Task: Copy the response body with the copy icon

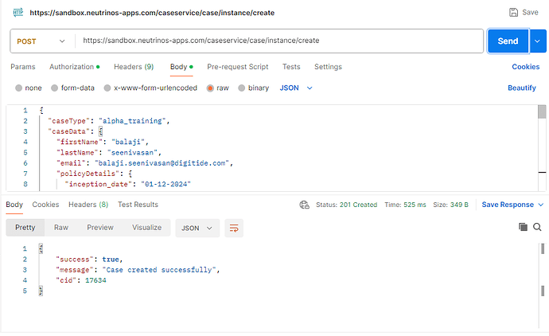Action: tap(523, 227)
